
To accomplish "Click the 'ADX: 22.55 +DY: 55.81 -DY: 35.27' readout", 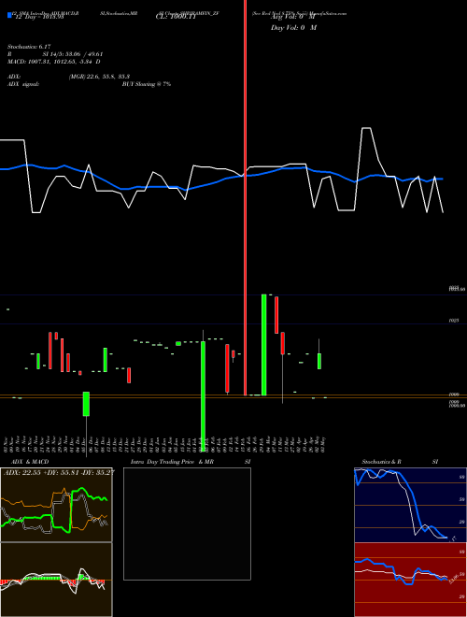I will tap(59, 473).
